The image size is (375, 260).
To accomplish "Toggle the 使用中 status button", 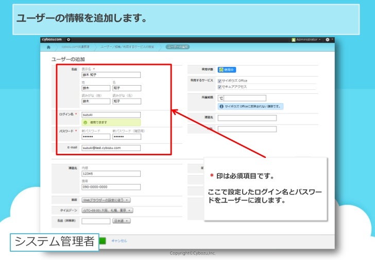I will pos(227,70).
